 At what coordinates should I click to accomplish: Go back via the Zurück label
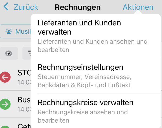(x=26, y=7)
